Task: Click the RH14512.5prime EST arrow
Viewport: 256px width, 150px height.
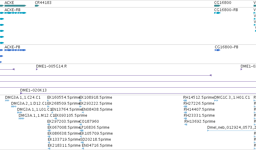Action: 185,100
